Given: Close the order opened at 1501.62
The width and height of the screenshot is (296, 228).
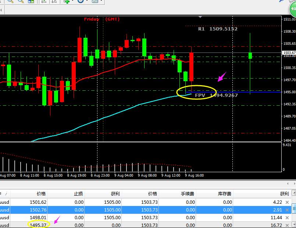Looking at the screenshot, I should coord(287,202).
